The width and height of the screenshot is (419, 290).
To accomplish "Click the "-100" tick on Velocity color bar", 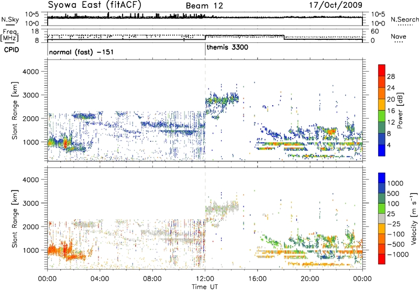I will tap(395, 234).
